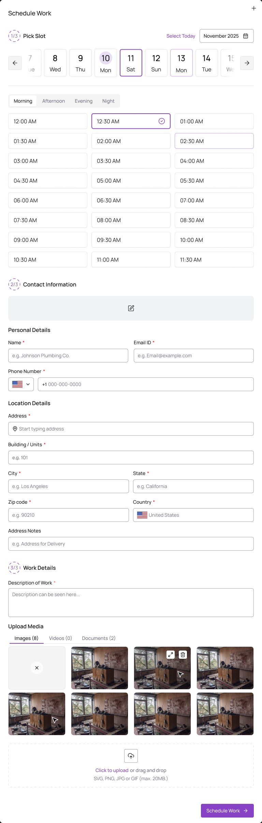Pick the 06:30 AM time slot
262x823 pixels.
(131, 201)
